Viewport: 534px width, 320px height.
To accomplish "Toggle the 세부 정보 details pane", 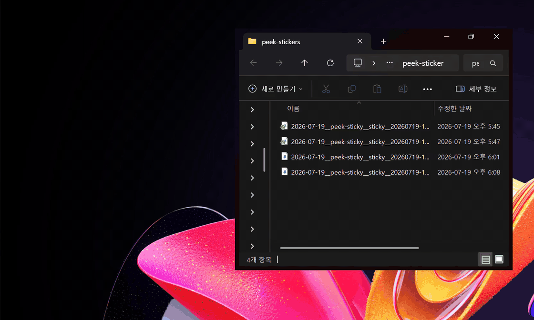I will (476, 89).
